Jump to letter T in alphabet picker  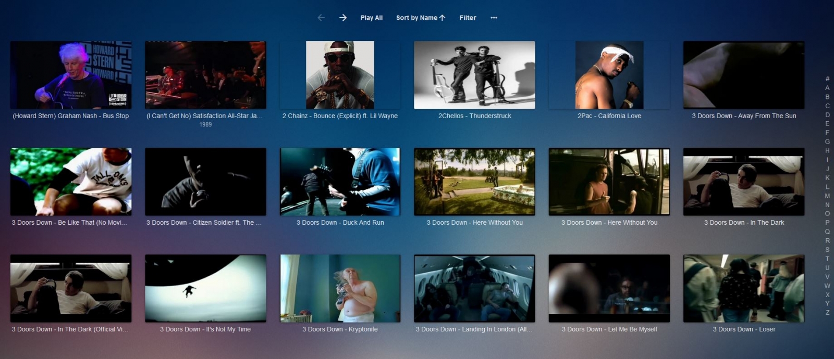coord(827,259)
